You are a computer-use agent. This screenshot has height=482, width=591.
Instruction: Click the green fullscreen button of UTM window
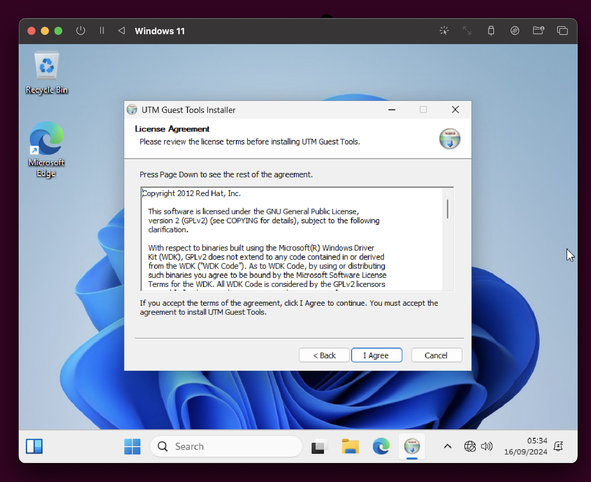[x=58, y=31]
